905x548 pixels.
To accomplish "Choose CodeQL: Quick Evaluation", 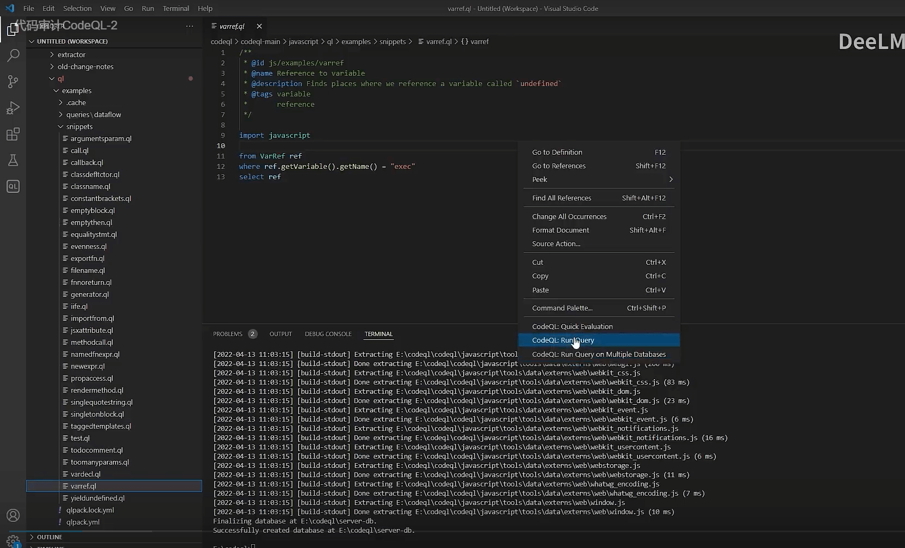I will [572, 326].
